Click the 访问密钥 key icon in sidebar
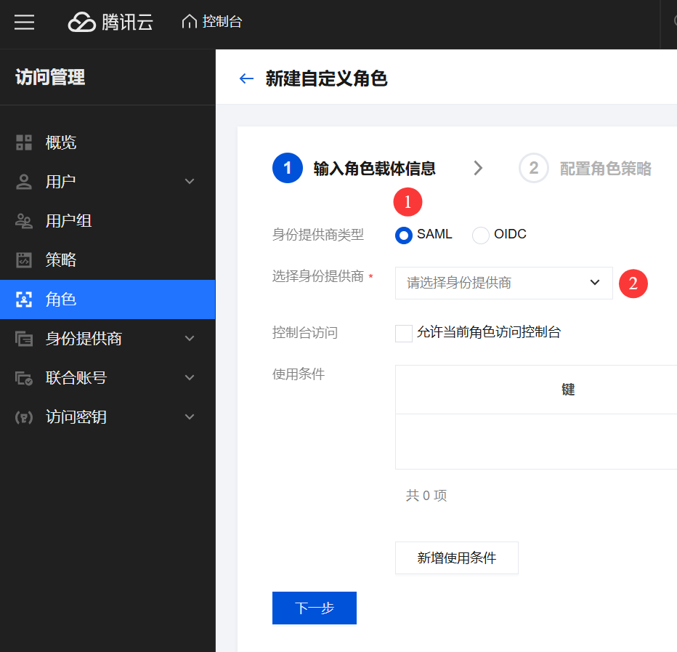This screenshot has width=677, height=652. tap(24, 417)
